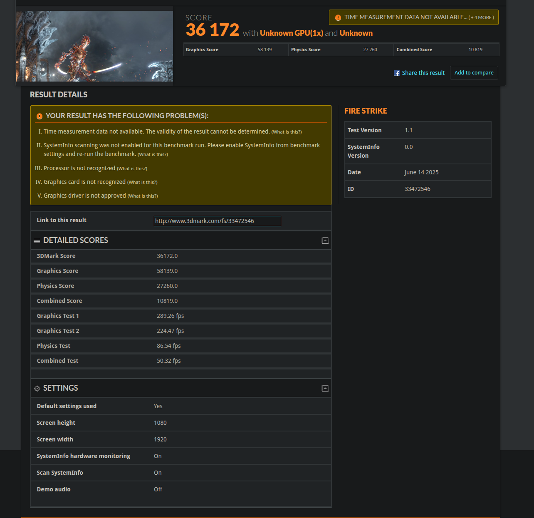Click the Screen height value '1080'
Screen dimensions: 534x518
pyautogui.click(x=160, y=423)
